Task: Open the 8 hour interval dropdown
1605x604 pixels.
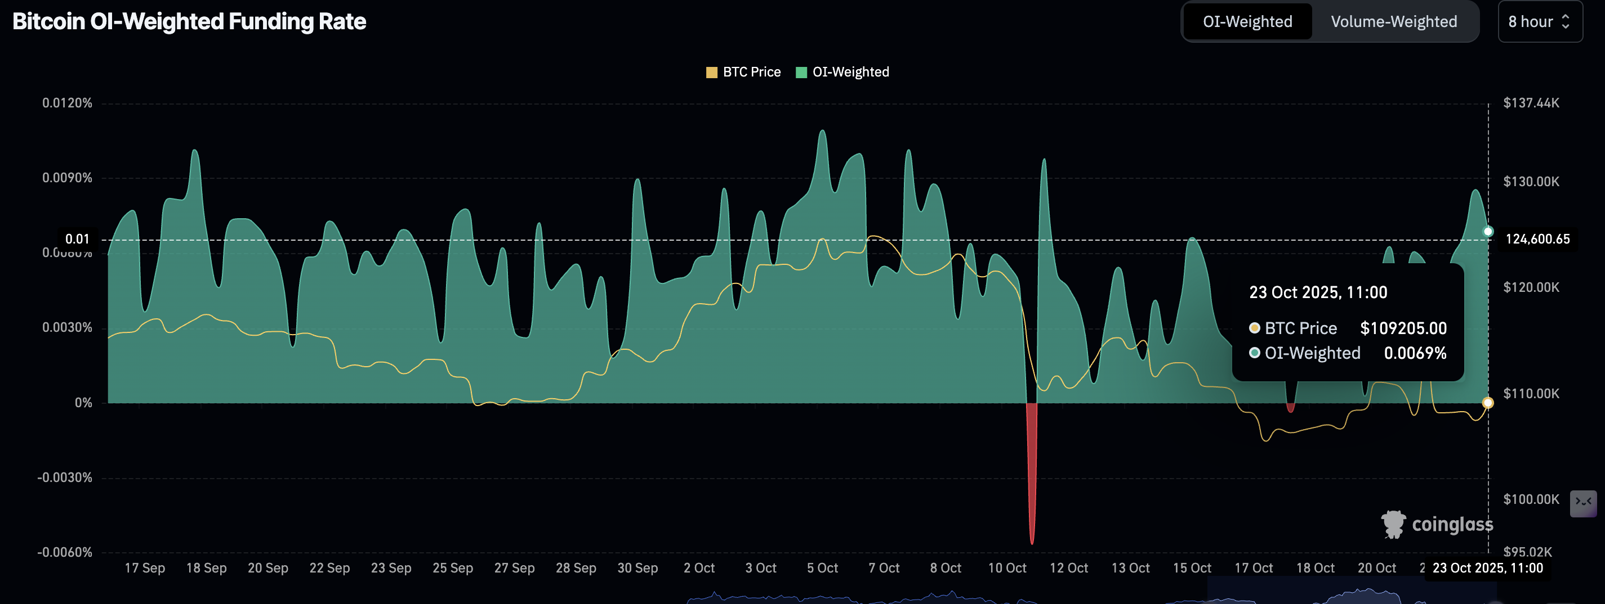Action: 1539,22
